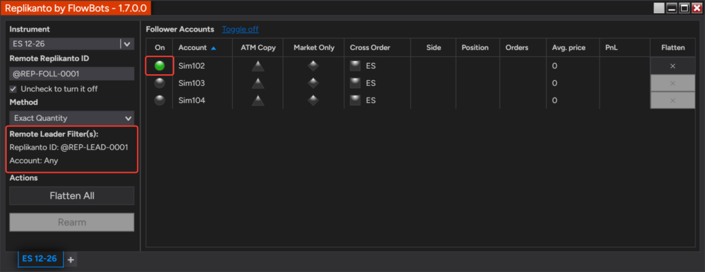Flatten the Sim102 account position
Image resolution: width=705 pixels, height=272 pixels.
click(x=673, y=66)
